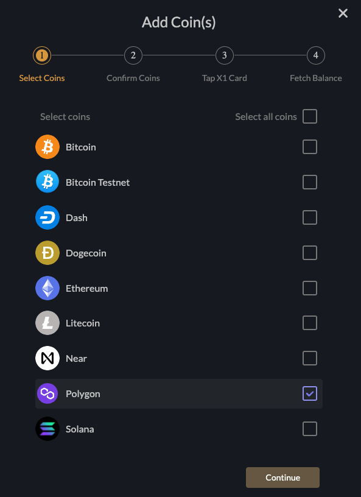Jump to the Tap X1 Card step
361x497 pixels.
click(x=224, y=55)
